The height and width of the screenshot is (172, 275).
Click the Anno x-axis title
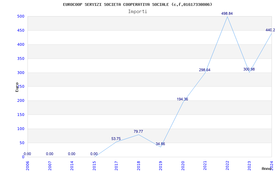[267, 169]
